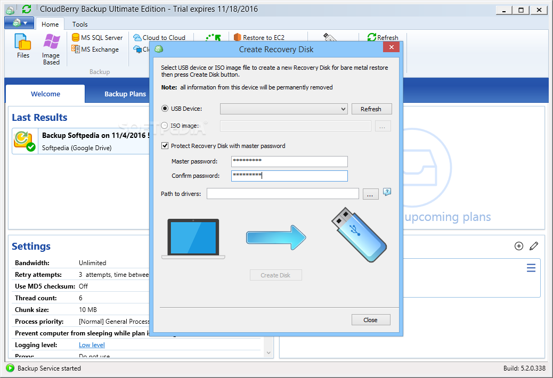Browse for the drivers path

point(371,194)
